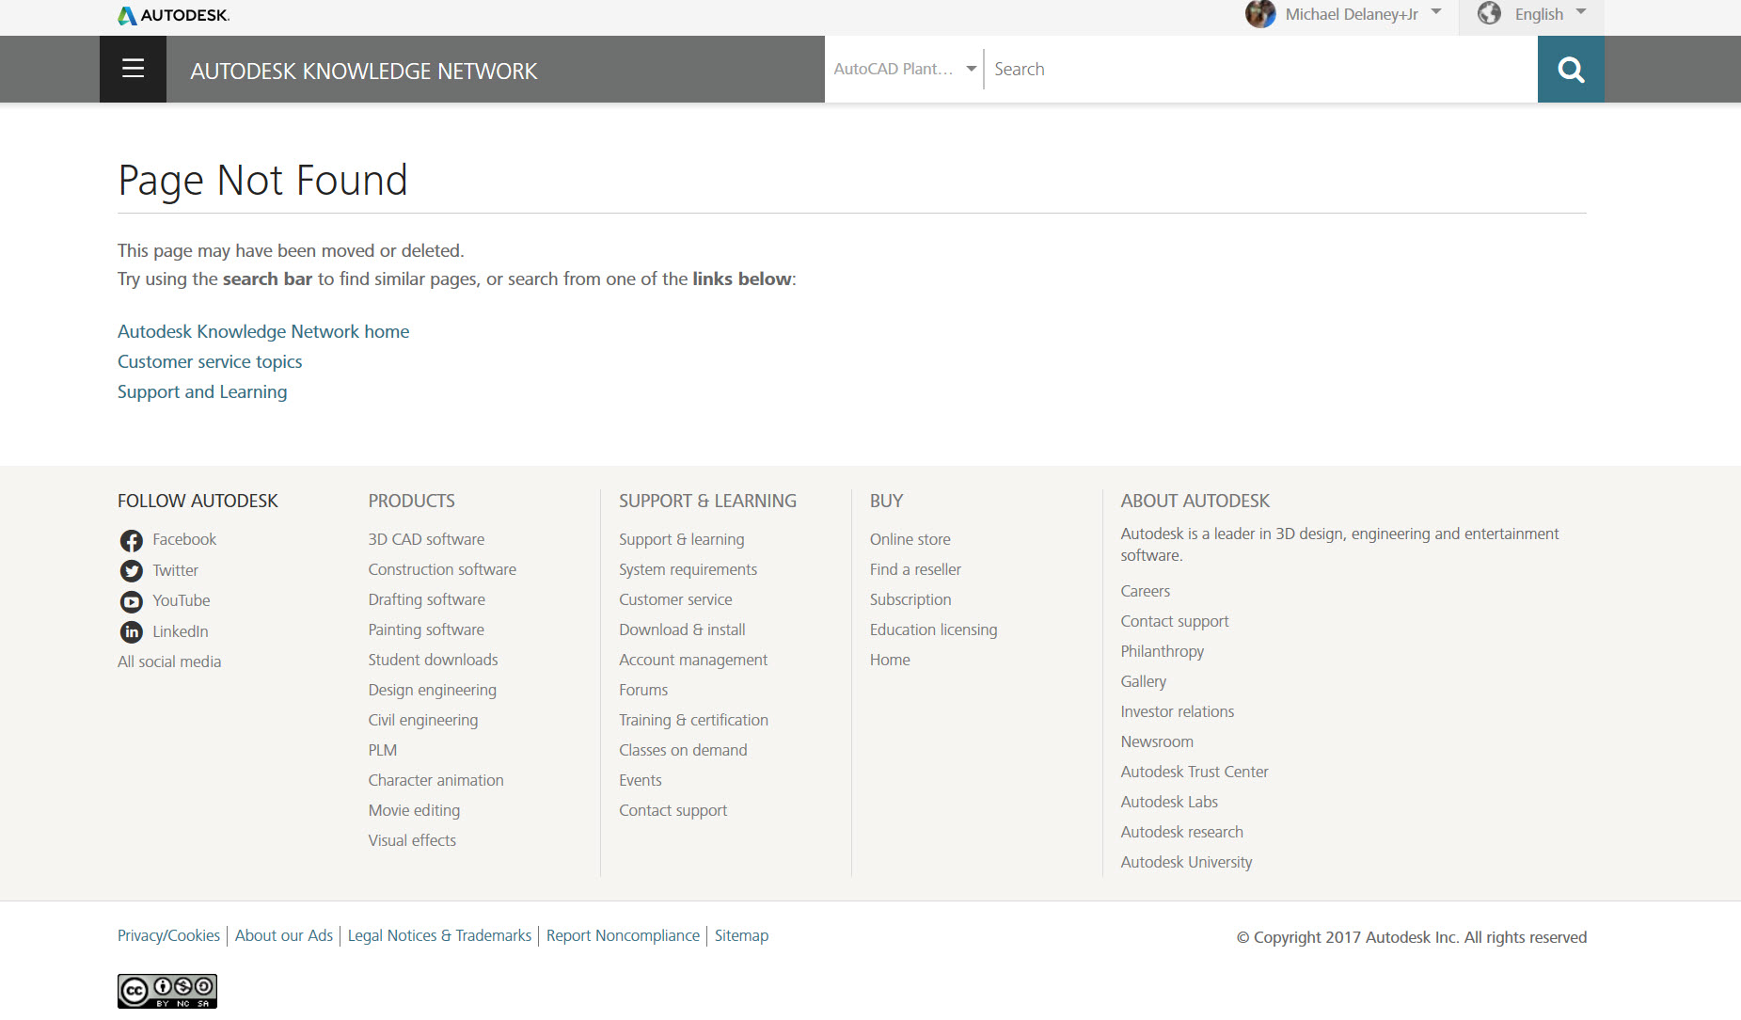Open the Twitter bird icon
Image resolution: width=1741 pixels, height=1020 pixels.
pyautogui.click(x=132, y=571)
